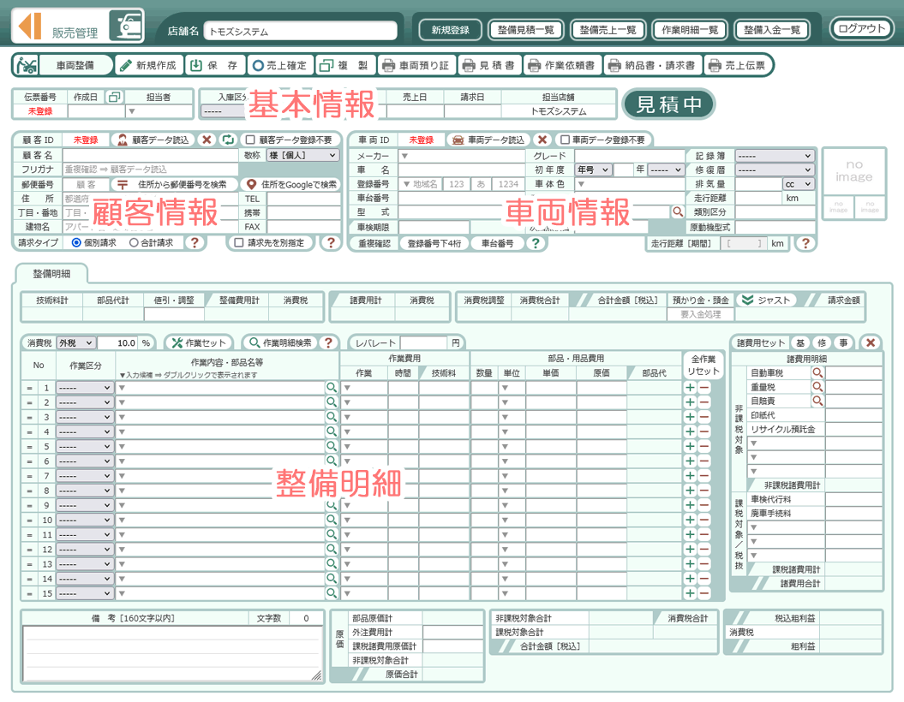
Task: Open 年号 era dropdown
Action: point(593,170)
